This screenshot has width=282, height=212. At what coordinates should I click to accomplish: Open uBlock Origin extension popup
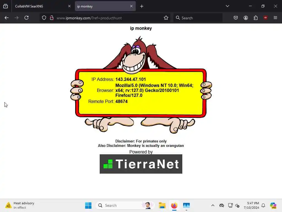265,18
